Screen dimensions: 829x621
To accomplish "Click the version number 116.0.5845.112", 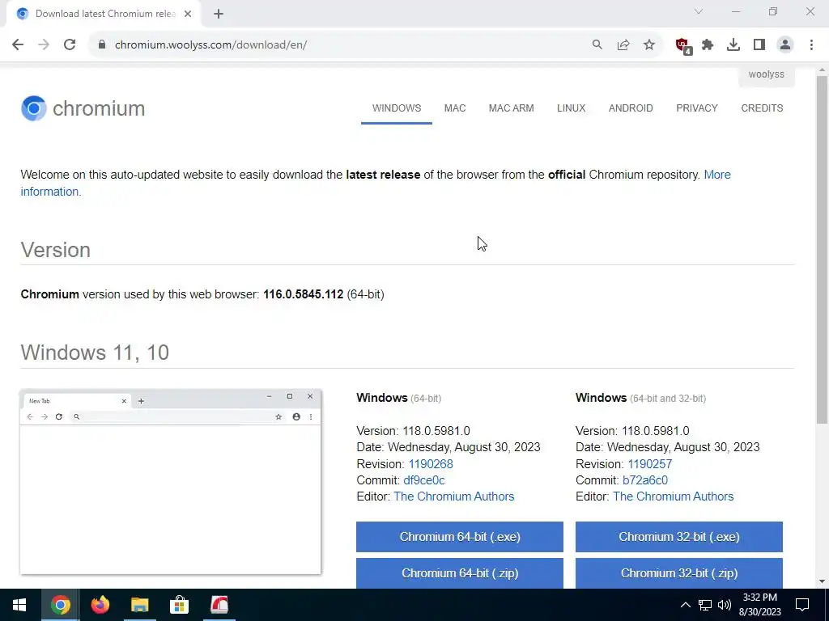I will click(304, 294).
